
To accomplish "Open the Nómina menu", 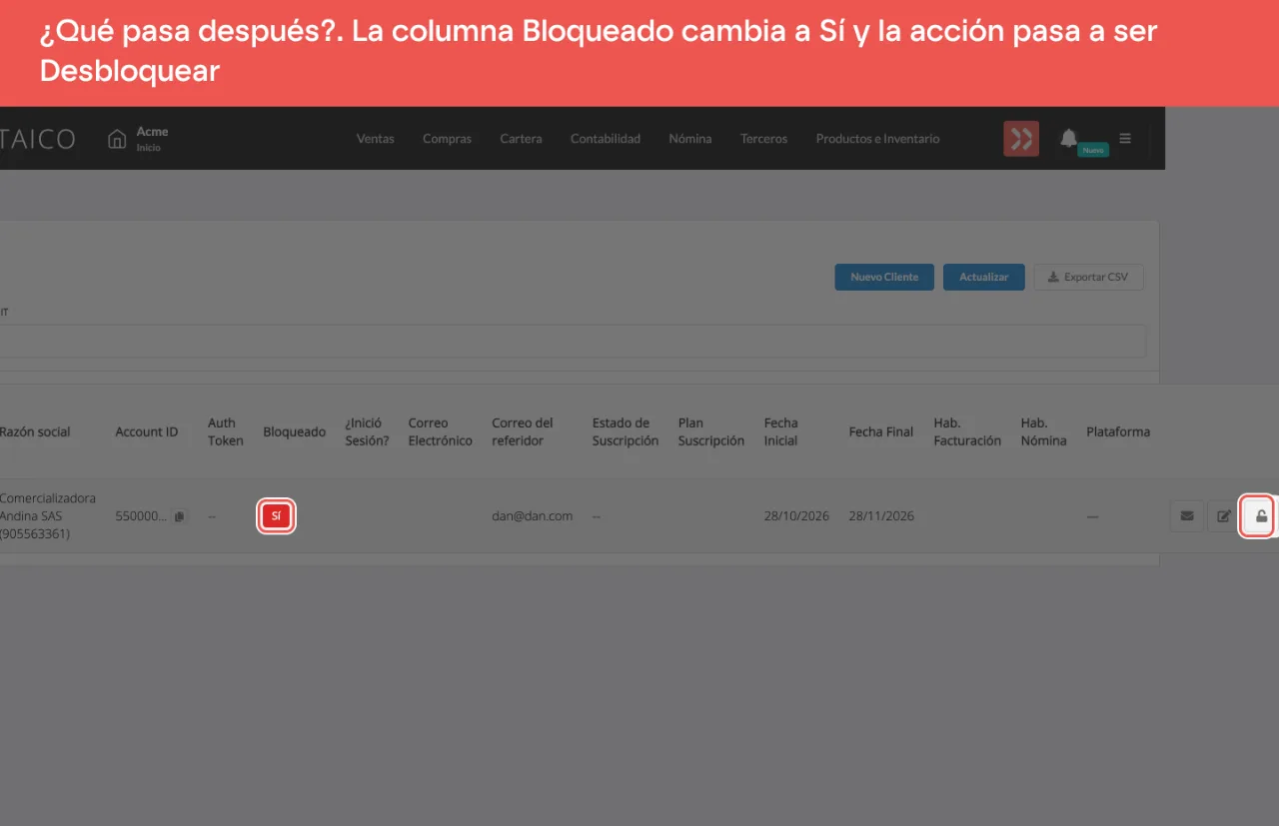I will tap(690, 139).
